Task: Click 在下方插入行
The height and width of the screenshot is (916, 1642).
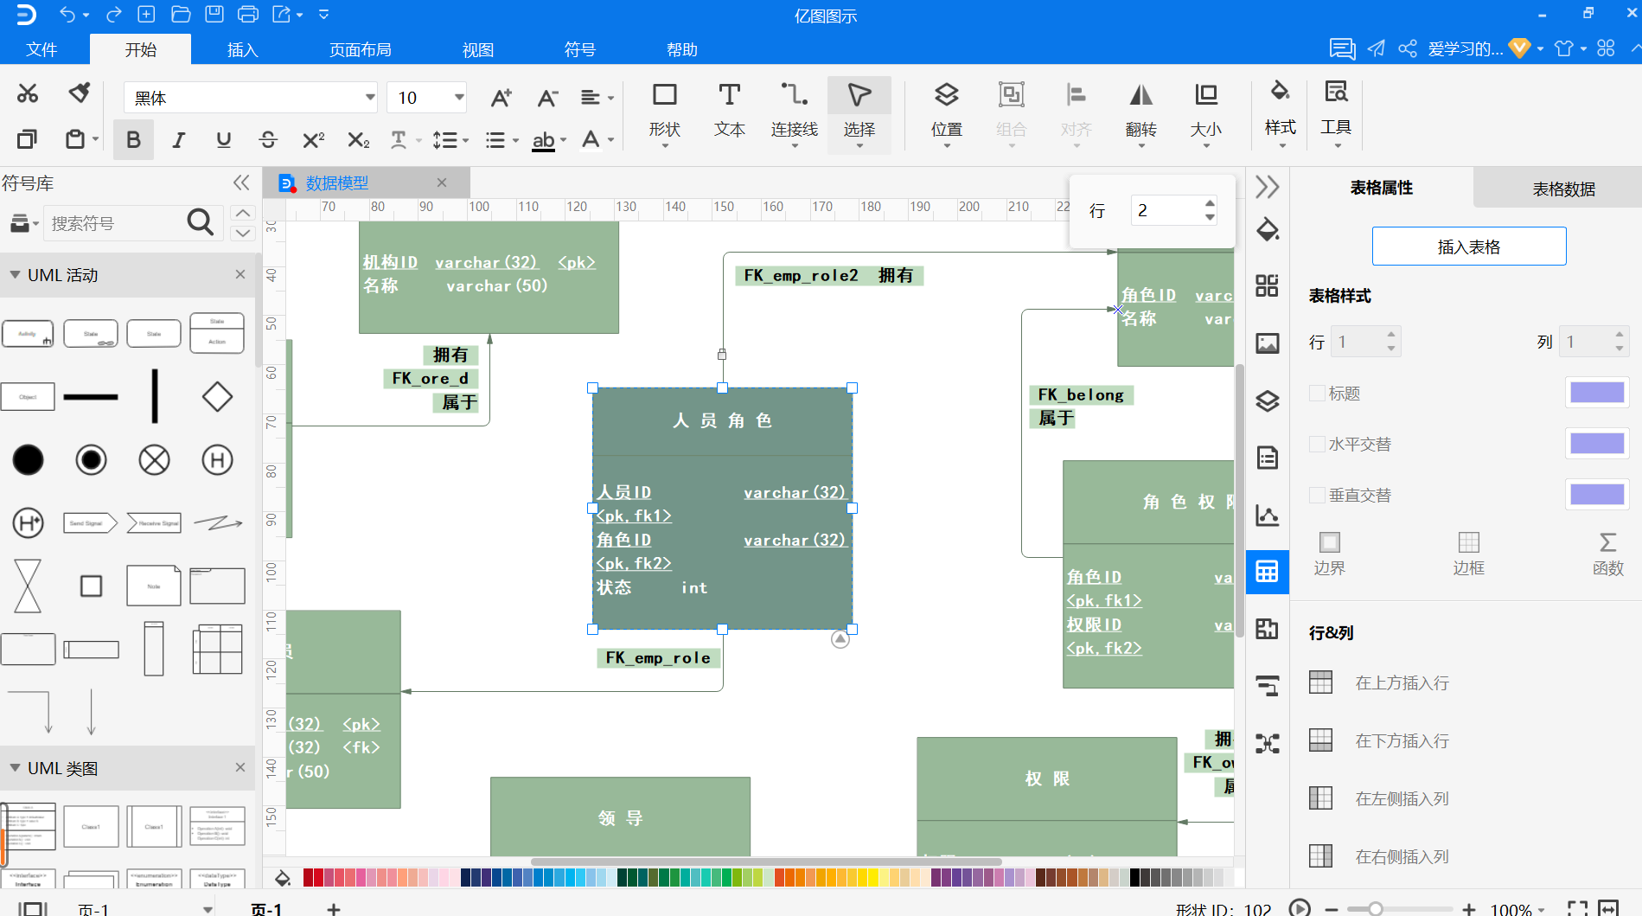Action: [1379, 740]
